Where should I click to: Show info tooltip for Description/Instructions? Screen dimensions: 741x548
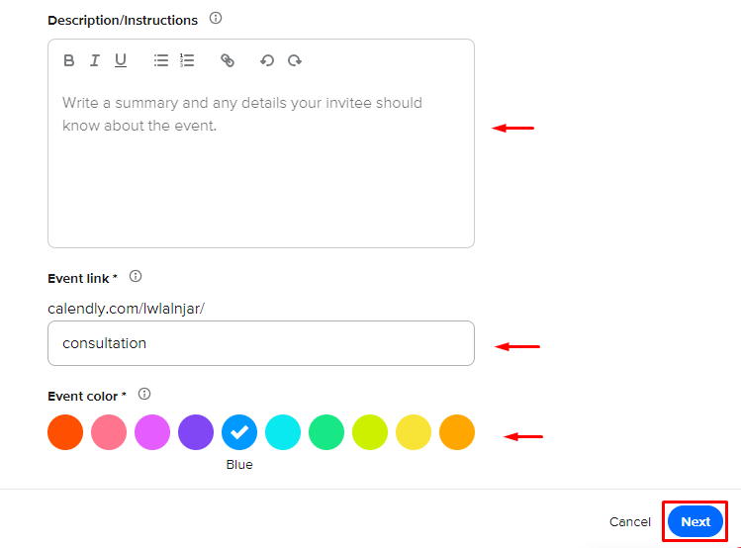216,19
